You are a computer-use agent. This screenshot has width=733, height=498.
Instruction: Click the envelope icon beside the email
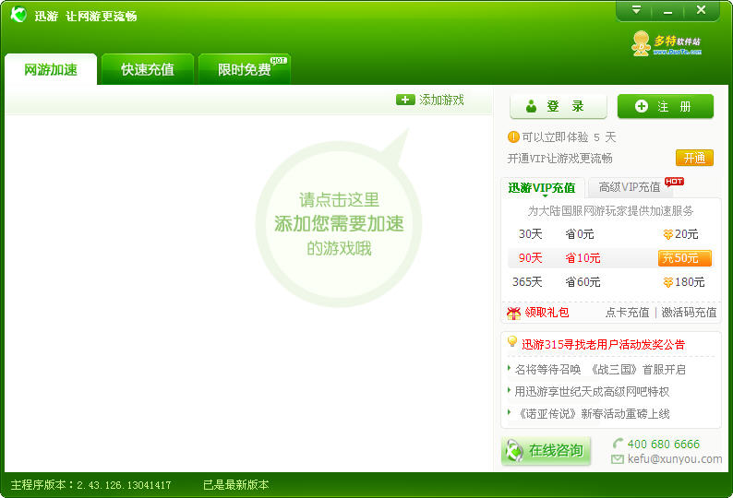(x=617, y=459)
